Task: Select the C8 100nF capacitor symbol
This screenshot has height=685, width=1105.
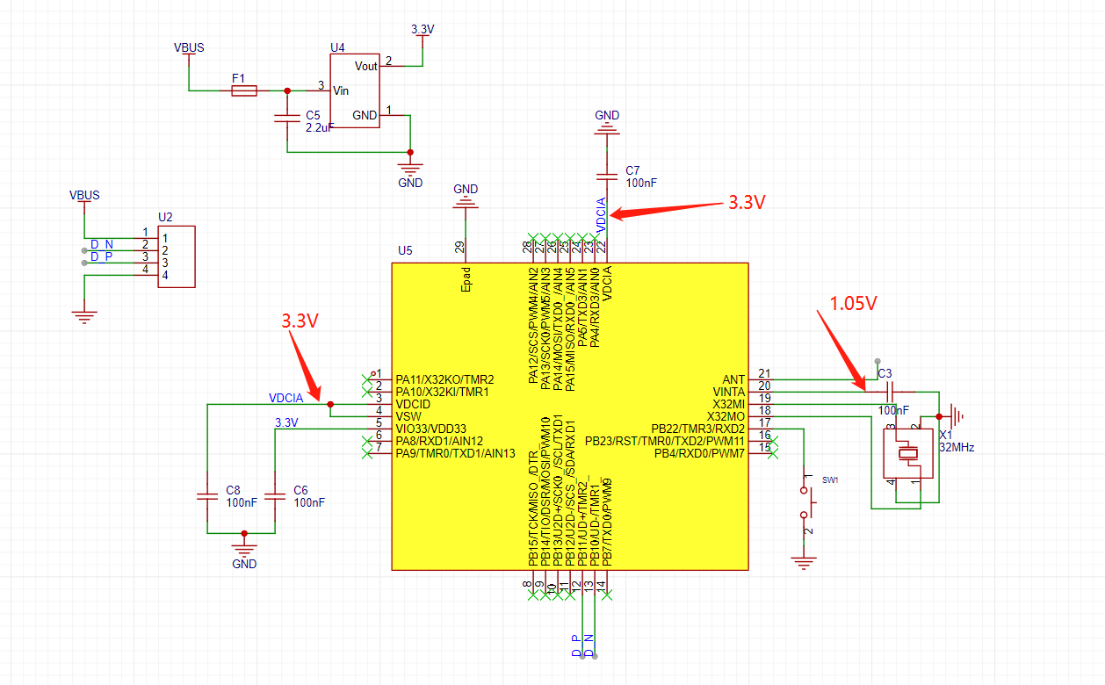Action: click(x=206, y=496)
